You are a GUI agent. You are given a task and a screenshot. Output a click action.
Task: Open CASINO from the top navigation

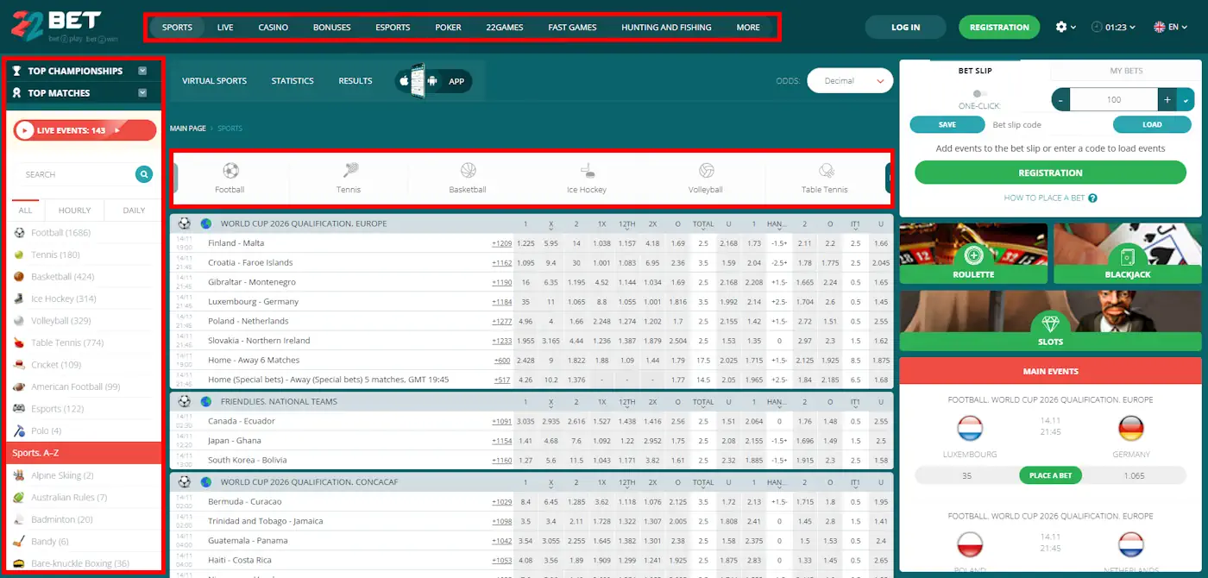pyautogui.click(x=273, y=27)
